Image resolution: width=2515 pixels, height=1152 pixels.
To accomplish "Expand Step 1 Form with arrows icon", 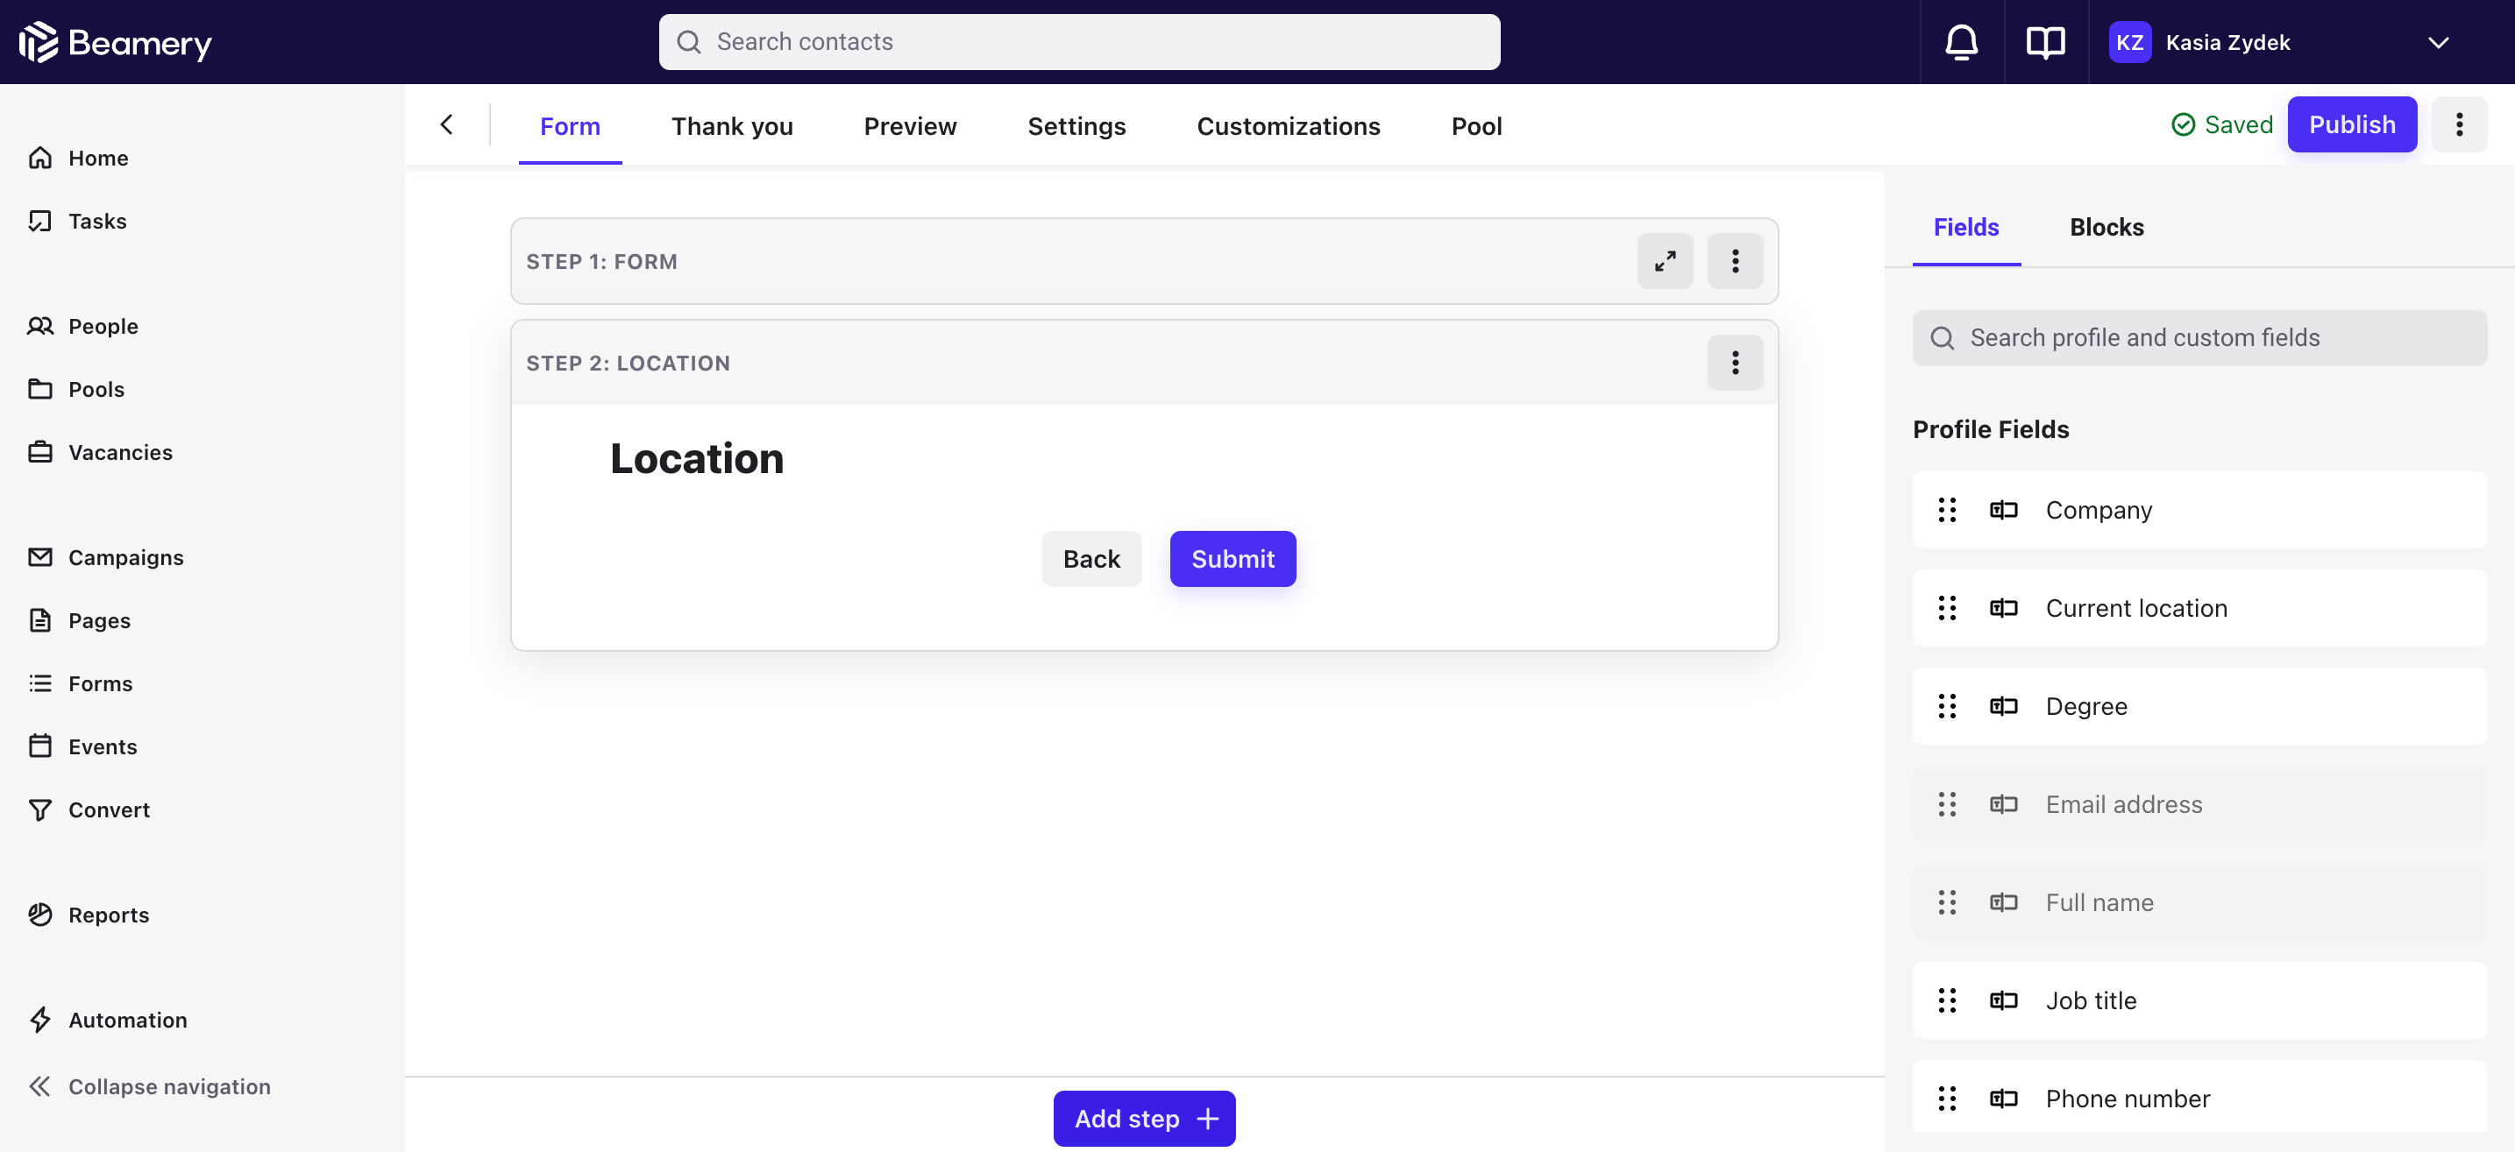I will pyautogui.click(x=1665, y=261).
